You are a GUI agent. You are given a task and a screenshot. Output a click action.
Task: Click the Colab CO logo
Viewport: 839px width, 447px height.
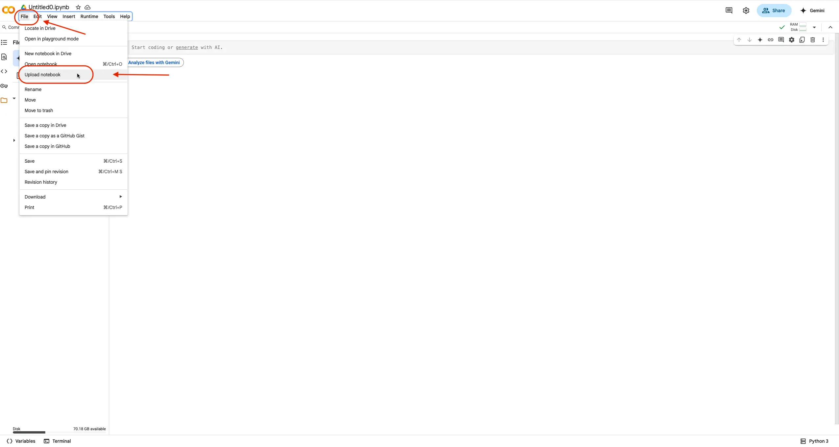click(8, 10)
